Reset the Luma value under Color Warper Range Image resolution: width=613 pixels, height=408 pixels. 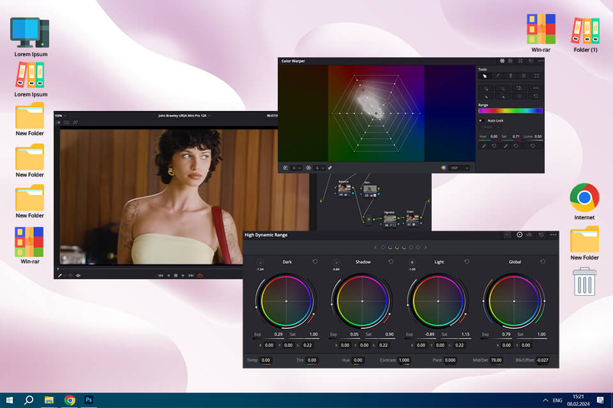tap(533, 145)
